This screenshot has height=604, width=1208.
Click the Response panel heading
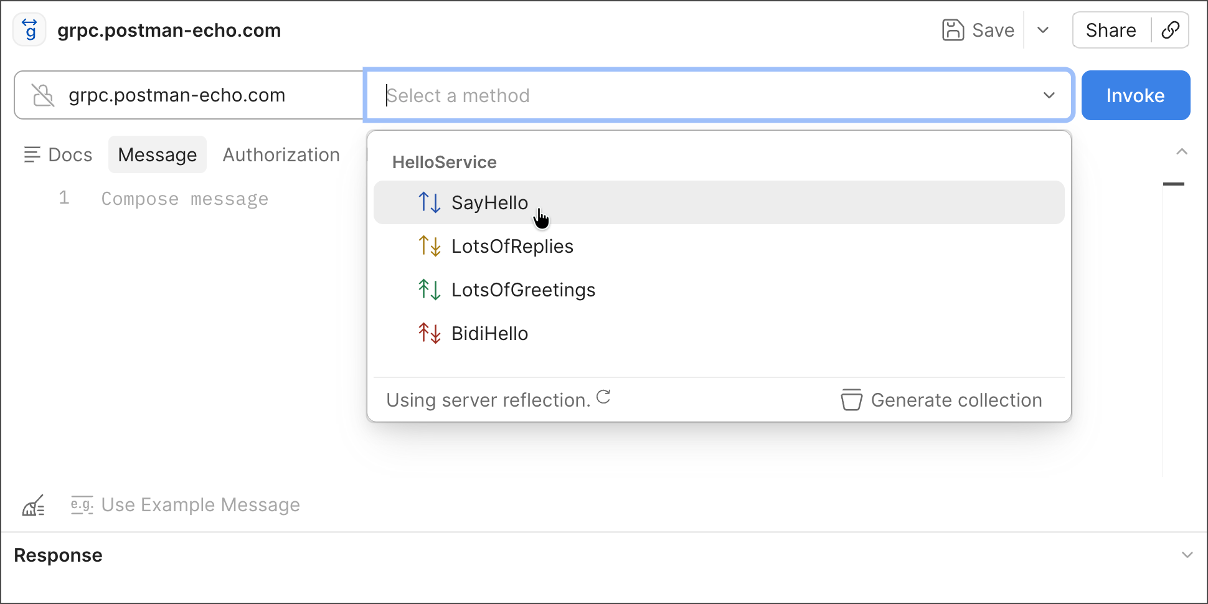(x=58, y=555)
